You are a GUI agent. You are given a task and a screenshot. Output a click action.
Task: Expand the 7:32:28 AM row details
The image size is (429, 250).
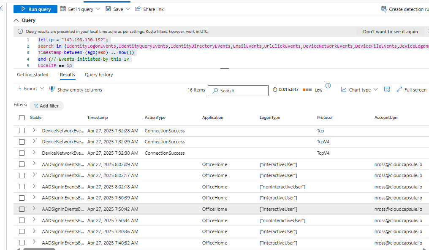[x=34, y=130]
